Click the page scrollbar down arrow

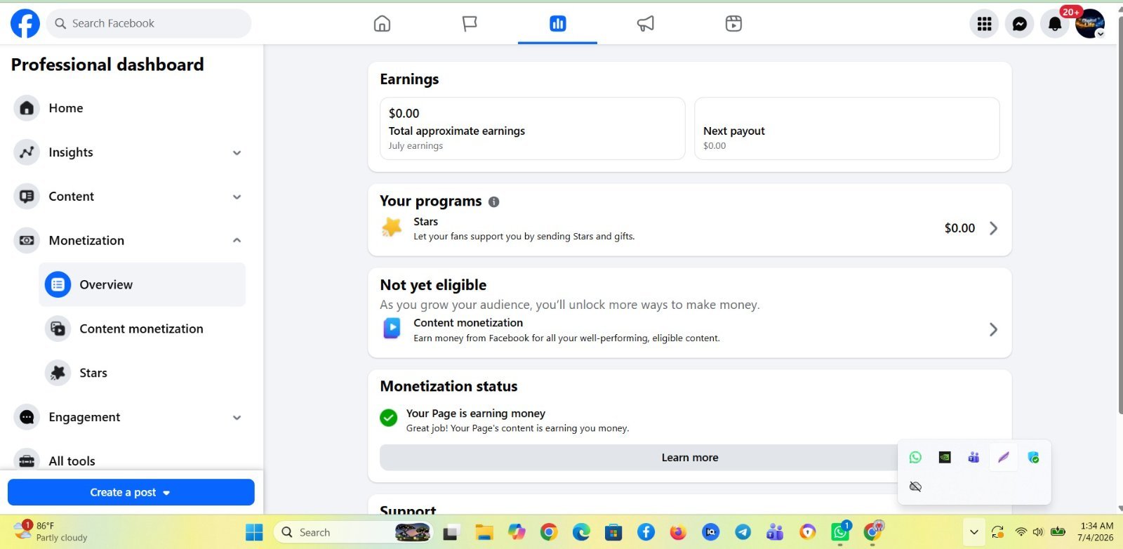(x=1119, y=509)
